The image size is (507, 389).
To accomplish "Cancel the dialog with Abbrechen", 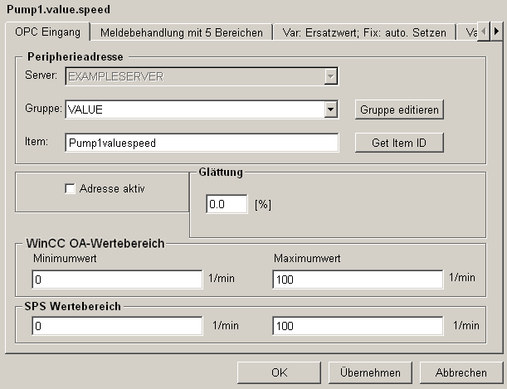I will (461, 372).
